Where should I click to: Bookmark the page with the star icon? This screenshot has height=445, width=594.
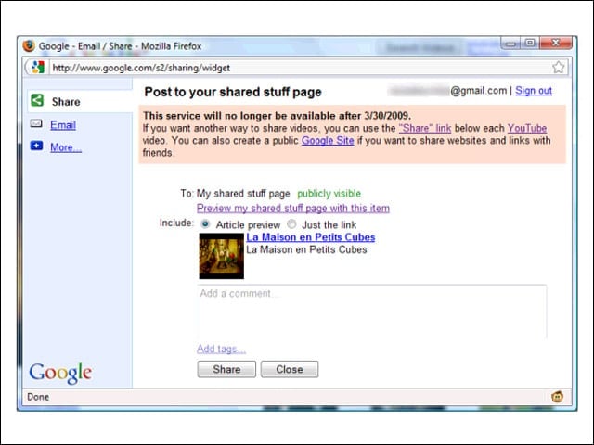click(x=558, y=68)
